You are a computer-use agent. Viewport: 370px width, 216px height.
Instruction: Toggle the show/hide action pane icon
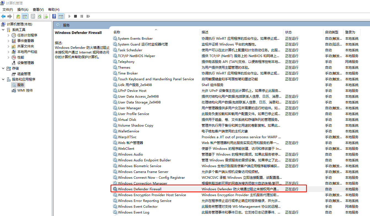pyautogui.click(x=61, y=16)
